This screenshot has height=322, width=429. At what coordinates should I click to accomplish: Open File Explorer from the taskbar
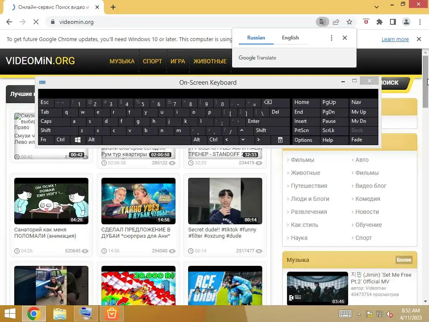point(59,314)
